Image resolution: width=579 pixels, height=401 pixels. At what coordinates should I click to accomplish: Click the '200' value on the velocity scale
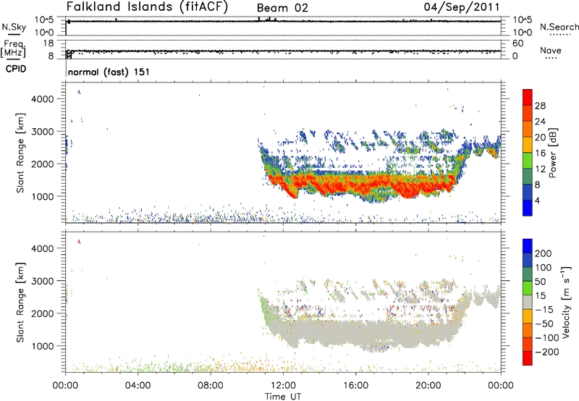[544, 253]
